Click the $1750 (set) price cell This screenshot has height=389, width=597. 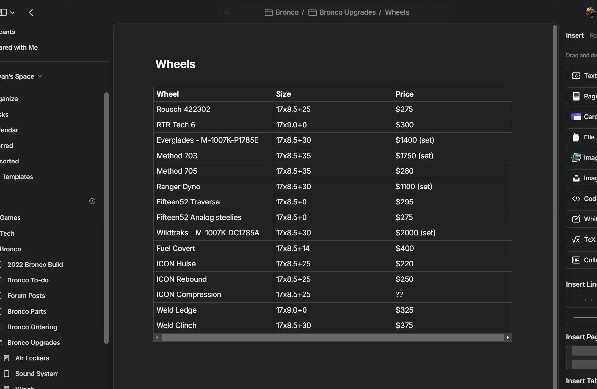tap(452, 156)
